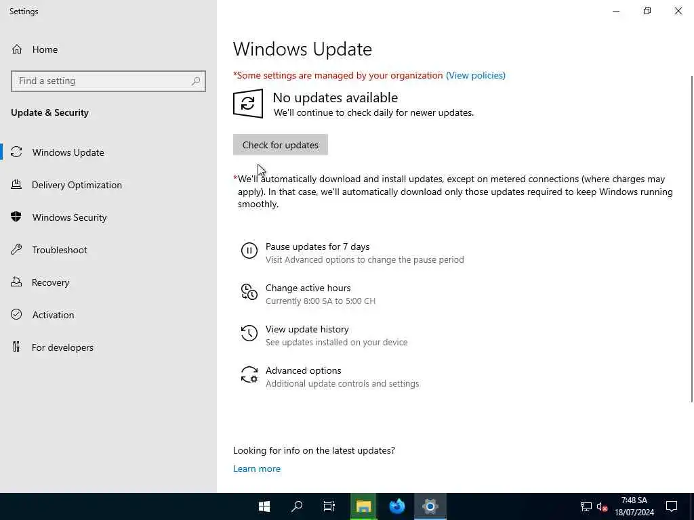Image resolution: width=694 pixels, height=520 pixels.
Task: Open the Recovery page
Action: tap(108, 282)
